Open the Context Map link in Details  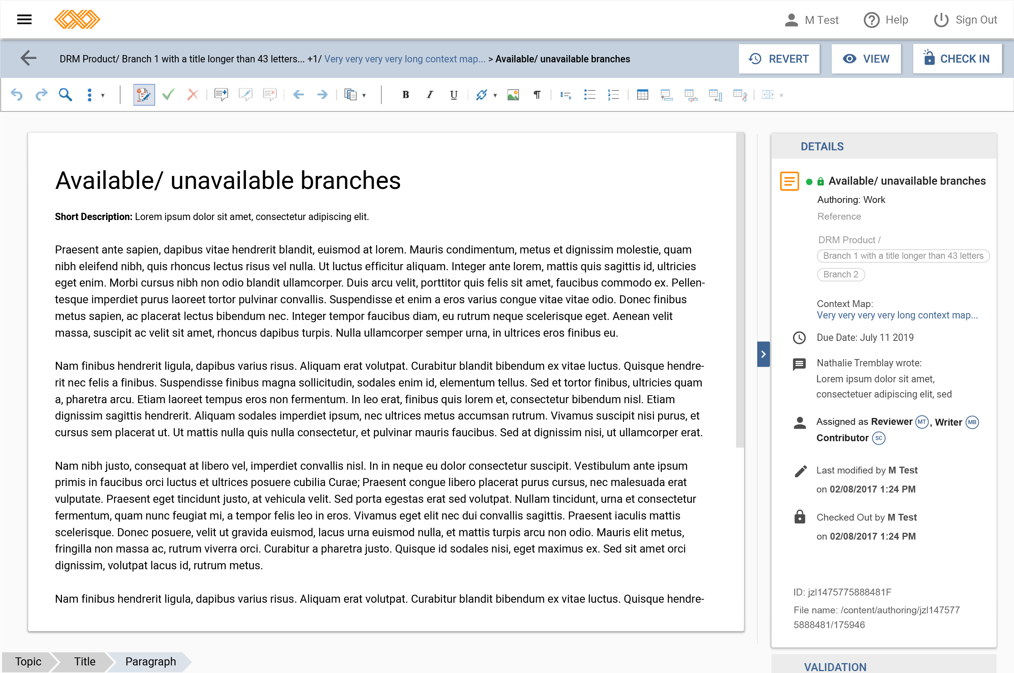pos(897,315)
